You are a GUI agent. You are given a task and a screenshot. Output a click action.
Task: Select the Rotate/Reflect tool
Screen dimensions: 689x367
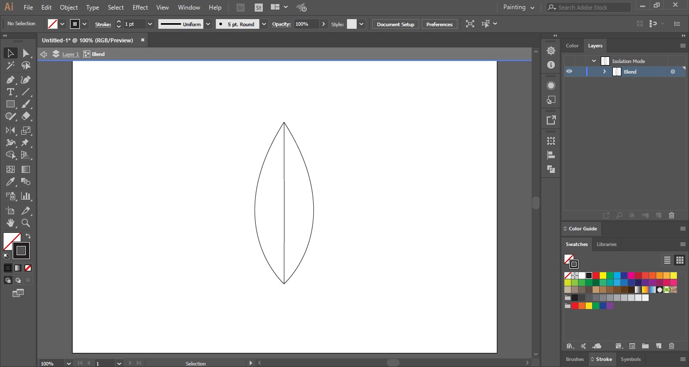[11, 130]
